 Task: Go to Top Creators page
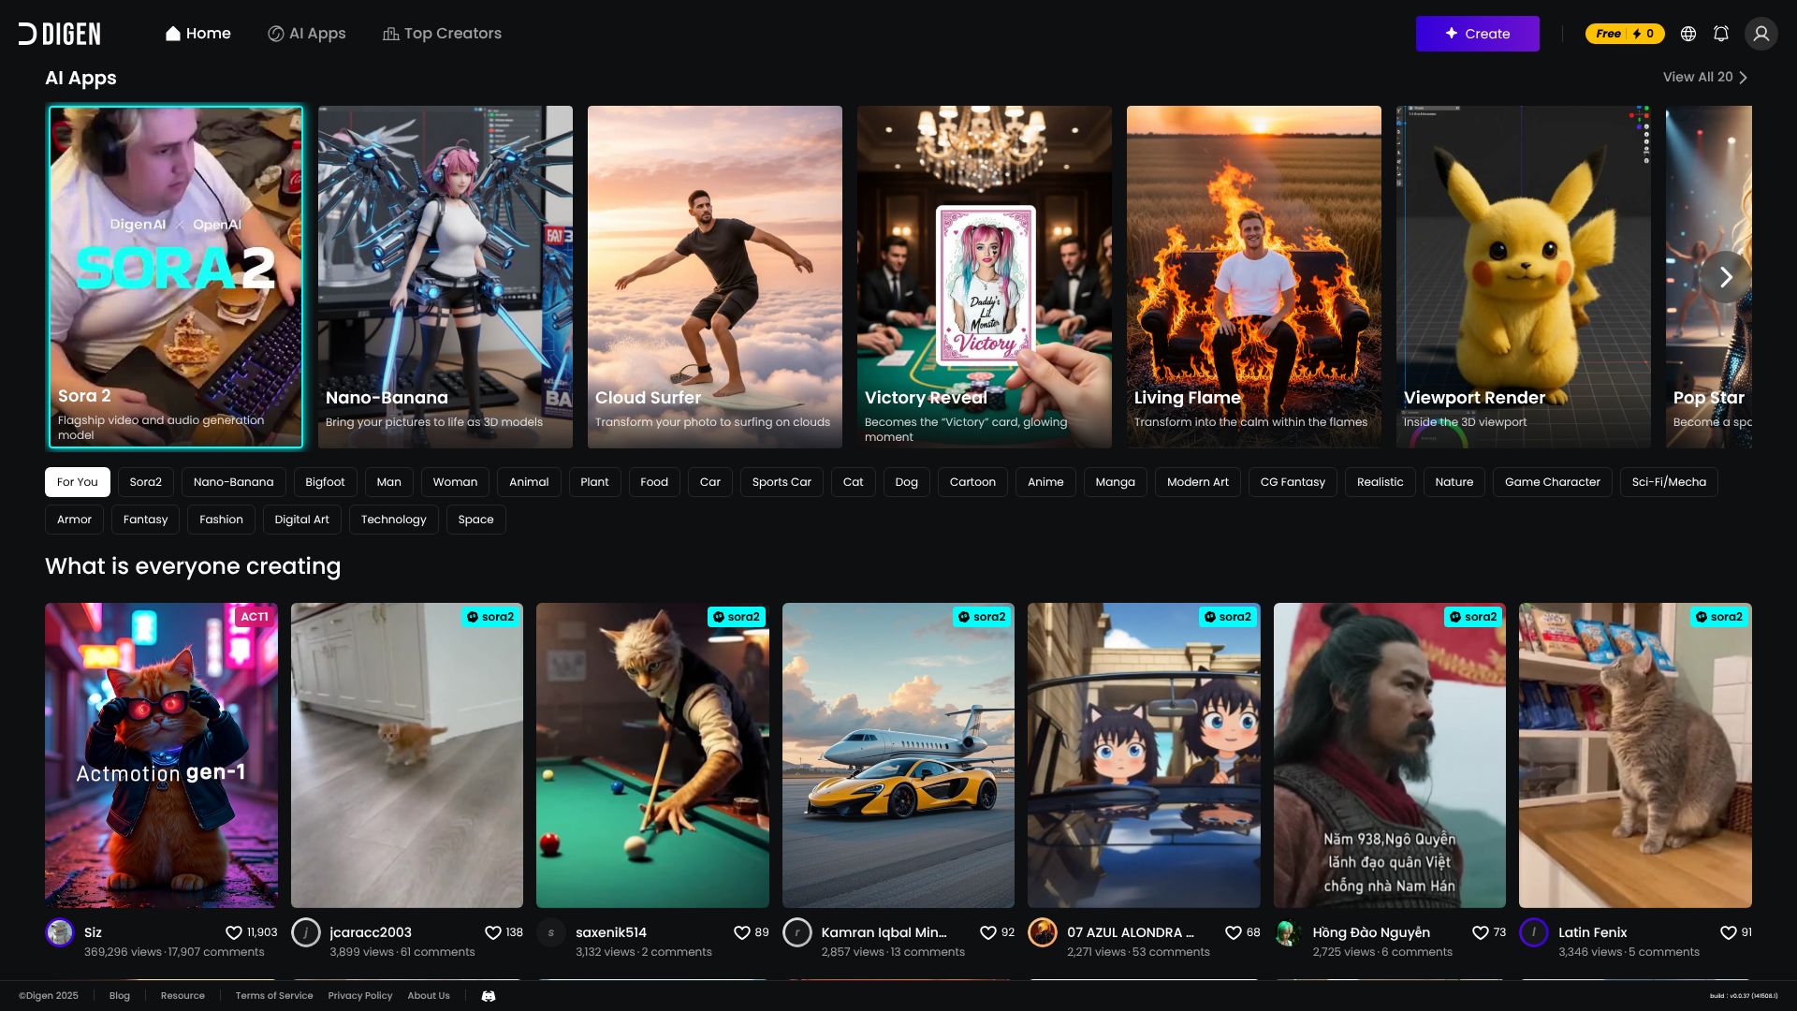tap(442, 34)
